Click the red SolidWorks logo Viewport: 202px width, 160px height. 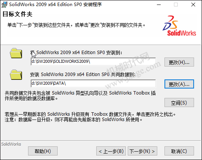pos(179,26)
